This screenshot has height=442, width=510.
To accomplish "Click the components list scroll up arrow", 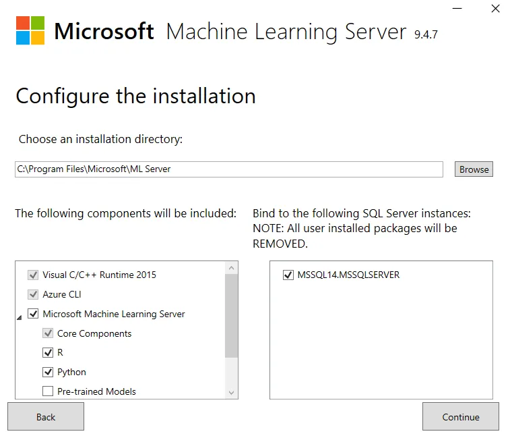I will pyautogui.click(x=232, y=268).
